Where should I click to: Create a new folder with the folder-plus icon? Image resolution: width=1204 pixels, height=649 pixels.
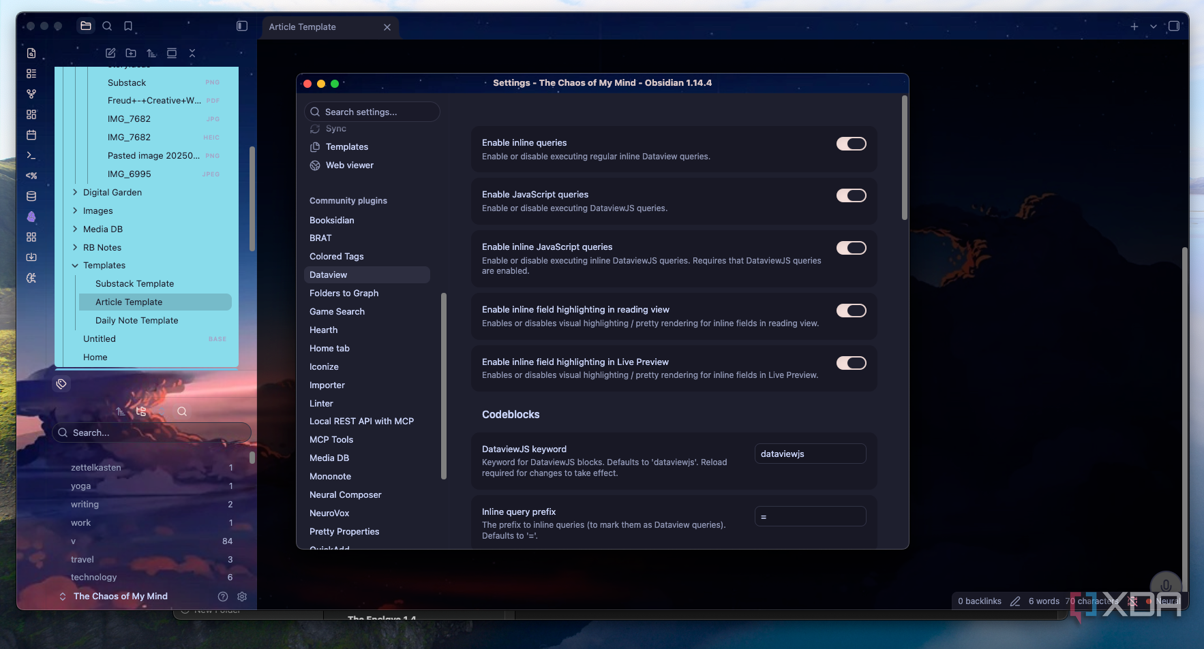tap(131, 53)
